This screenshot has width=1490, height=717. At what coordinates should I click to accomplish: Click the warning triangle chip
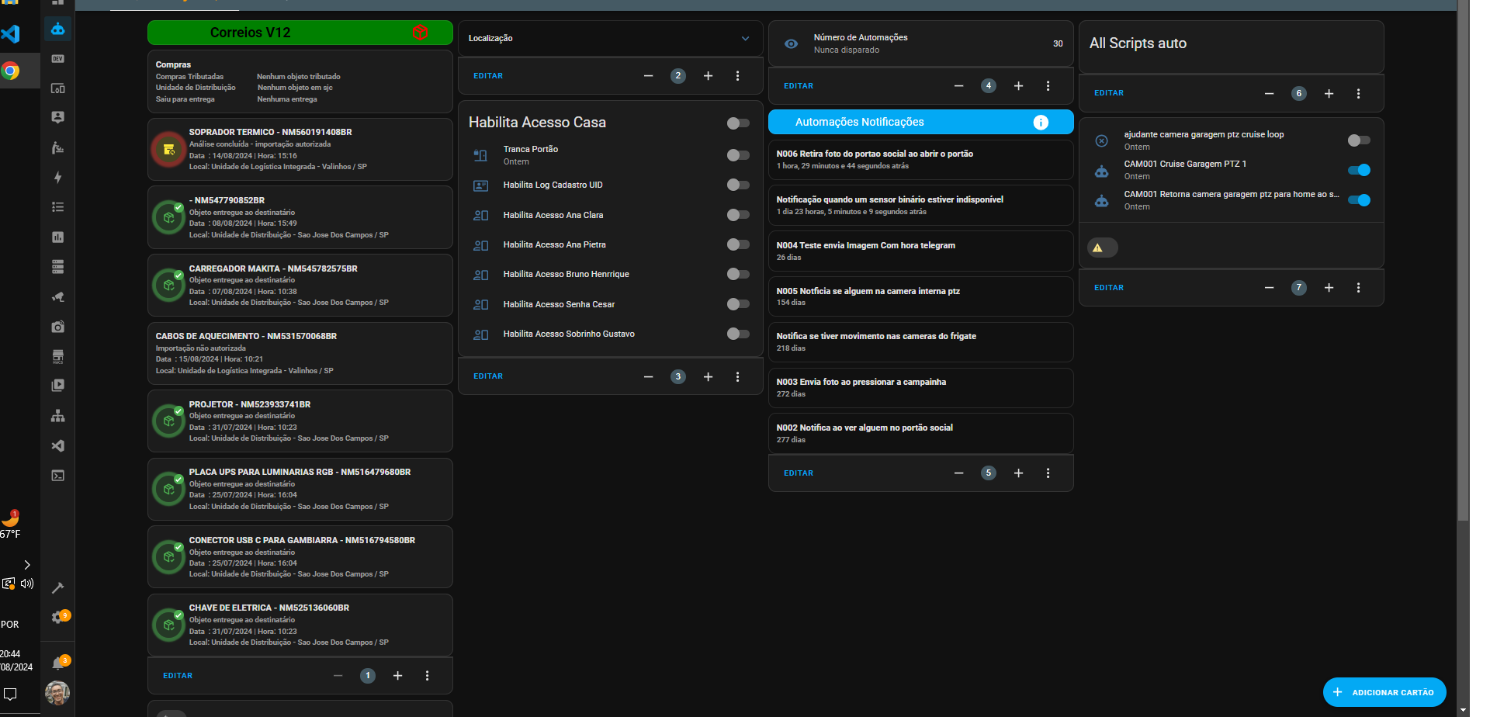(x=1102, y=248)
